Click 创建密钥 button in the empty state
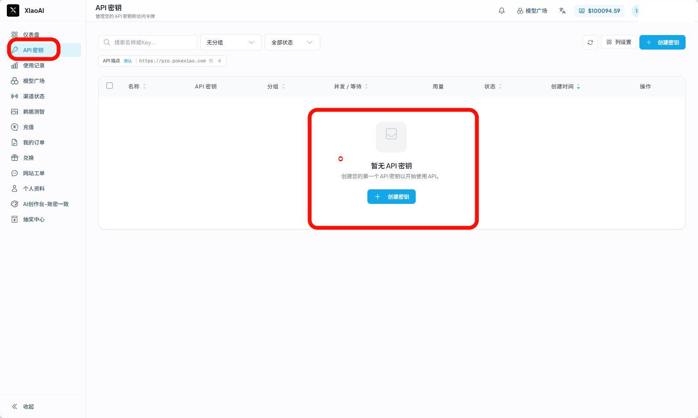The image size is (698, 418). (x=391, y=197)
